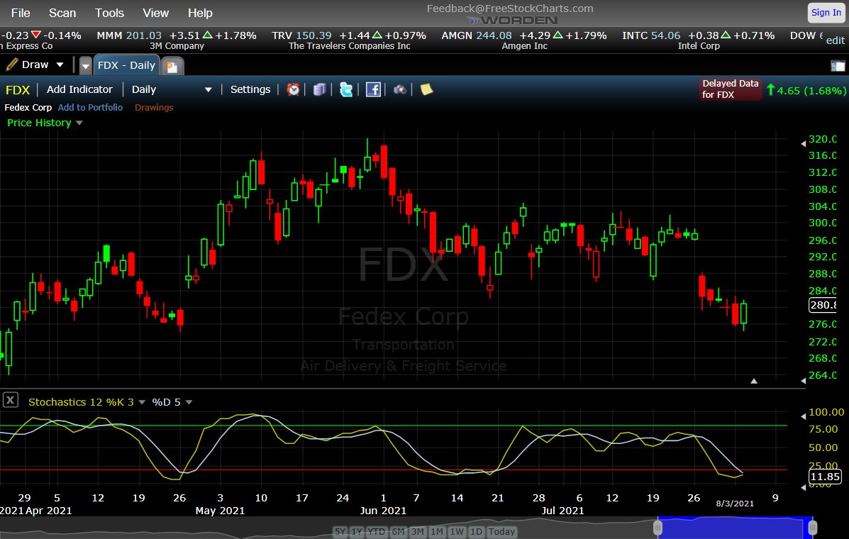This screenshot has height=539, width=849.
Task: Select MMM 3M Company in ticker
Action: click(177, 40)
